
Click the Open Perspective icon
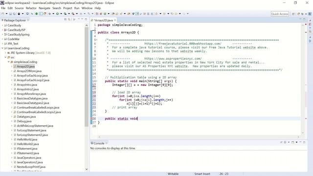pos(293,14)
